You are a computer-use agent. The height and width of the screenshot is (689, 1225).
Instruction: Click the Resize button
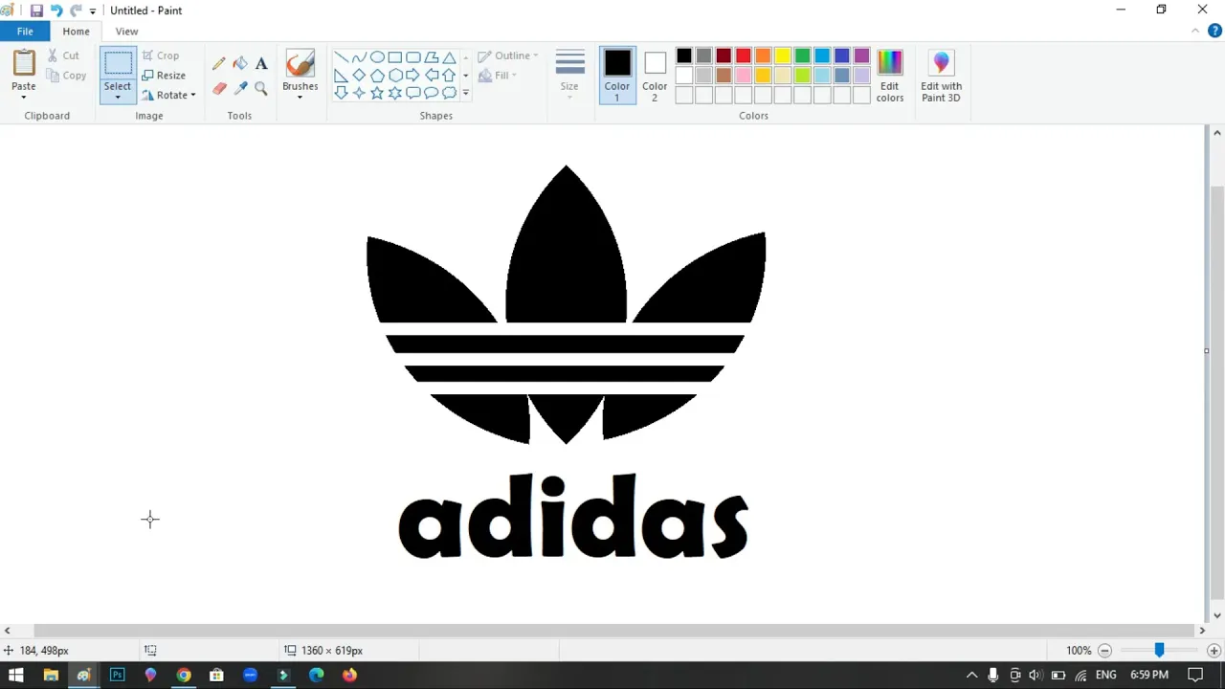point(164,76)
